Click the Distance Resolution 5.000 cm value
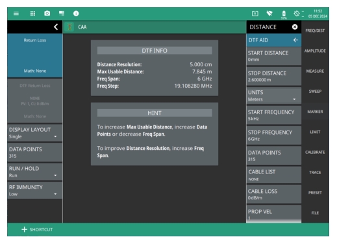 point(201,64)
